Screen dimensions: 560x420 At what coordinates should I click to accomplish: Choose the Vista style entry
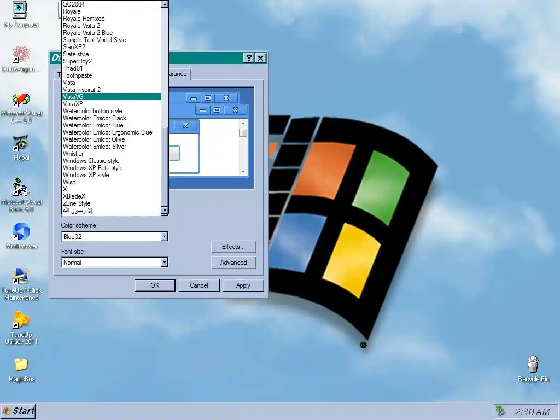(x=112, y=83)
